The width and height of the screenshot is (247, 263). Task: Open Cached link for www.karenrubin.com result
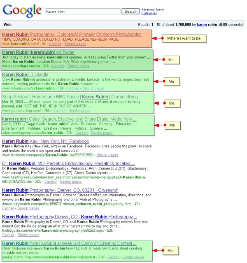pos(55,44)
